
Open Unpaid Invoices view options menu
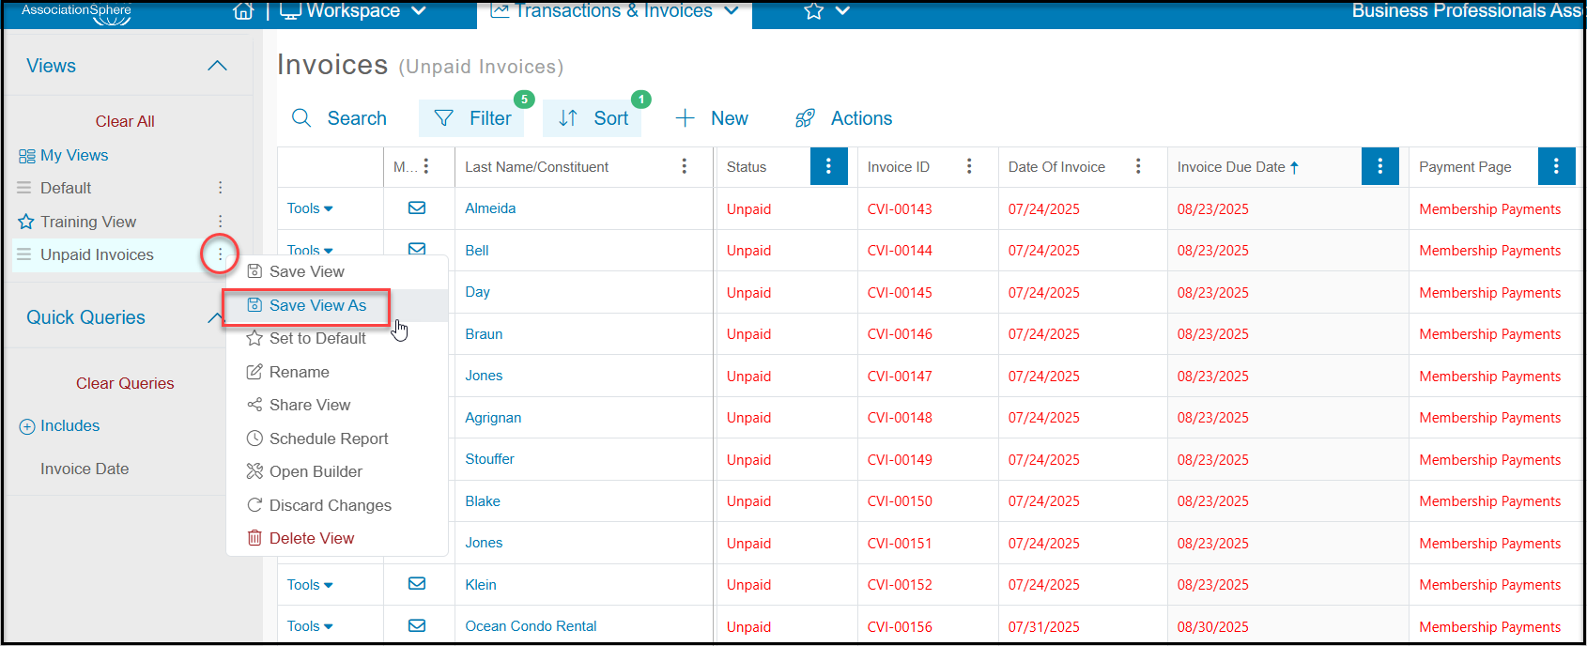pyautogui.click(x=220, y=254)
